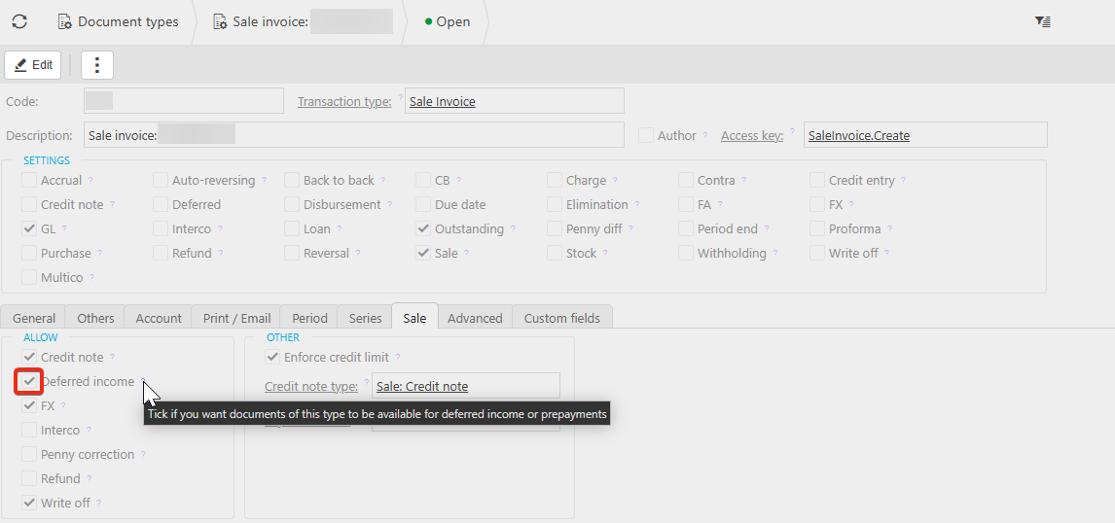
Task: Click the Transaction type label link
Action: [344, 102]
